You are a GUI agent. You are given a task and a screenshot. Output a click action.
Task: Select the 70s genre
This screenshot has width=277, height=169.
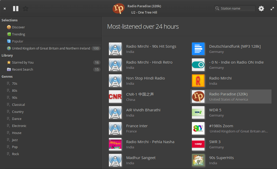(x=51, y=83)
